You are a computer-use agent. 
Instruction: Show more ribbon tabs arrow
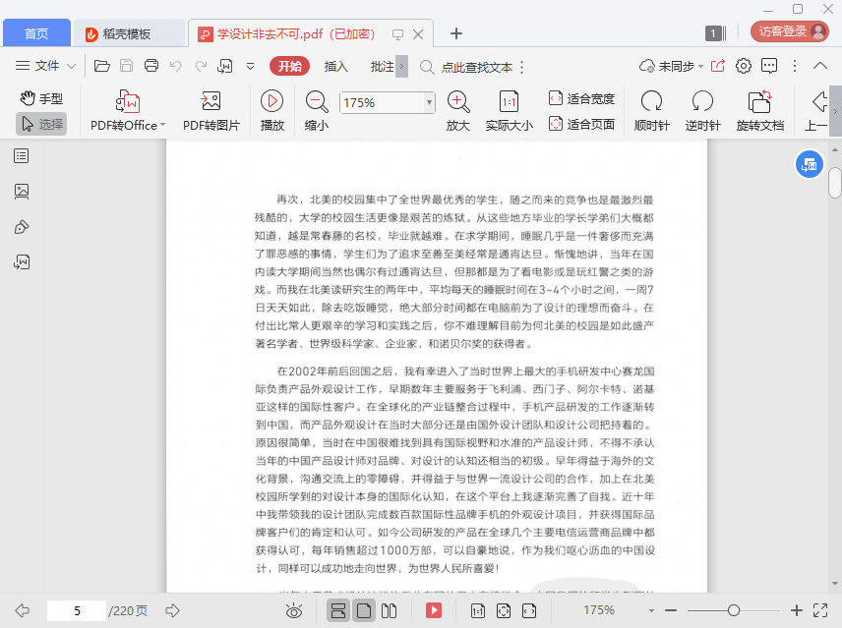tap(401, 67)
